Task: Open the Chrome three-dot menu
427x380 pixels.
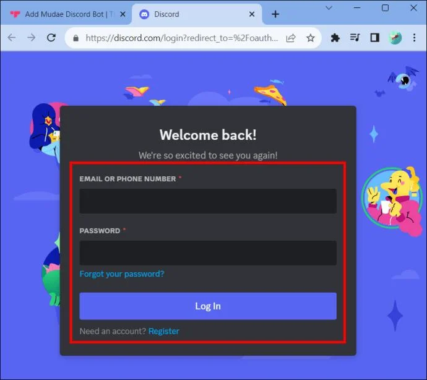Action: [x=414, y=38]
